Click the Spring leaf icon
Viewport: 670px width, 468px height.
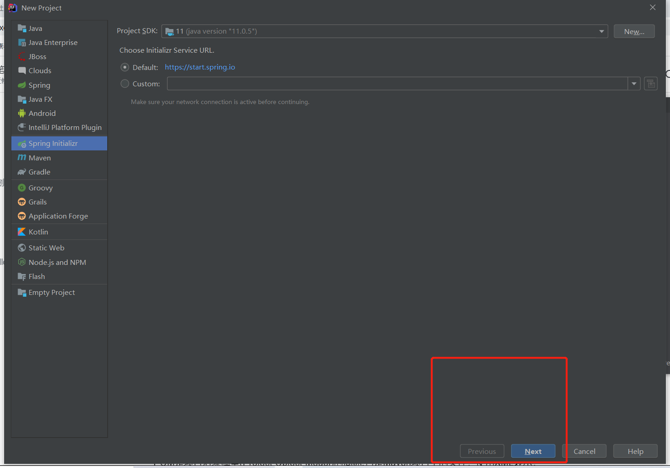(x=22, y=85)
